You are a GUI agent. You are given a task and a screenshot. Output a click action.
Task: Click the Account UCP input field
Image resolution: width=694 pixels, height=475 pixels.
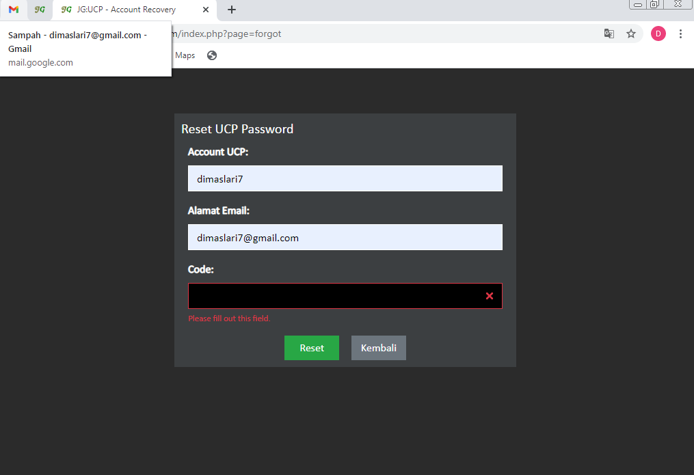coord(345,178)
